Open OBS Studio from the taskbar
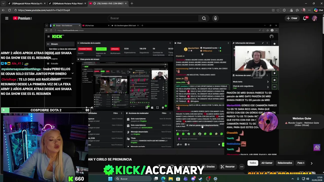 (208, 179)
